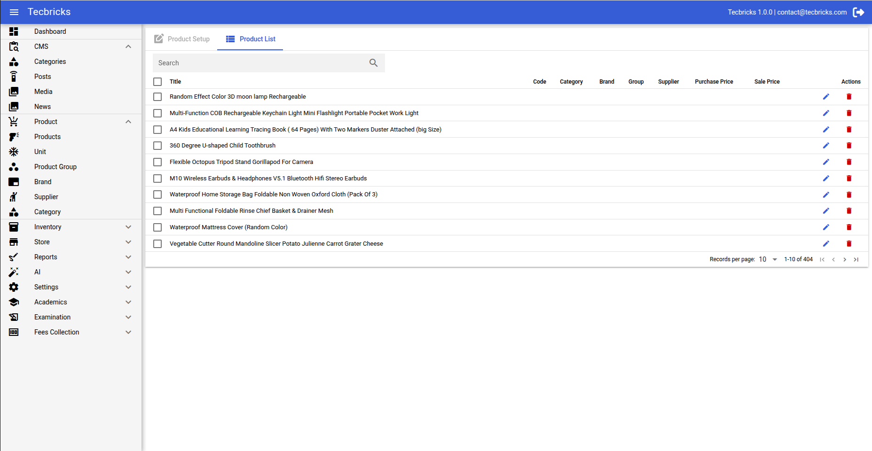
Task: Delete the M10 Wireless Earbuds row
Action: pos(849,179)
